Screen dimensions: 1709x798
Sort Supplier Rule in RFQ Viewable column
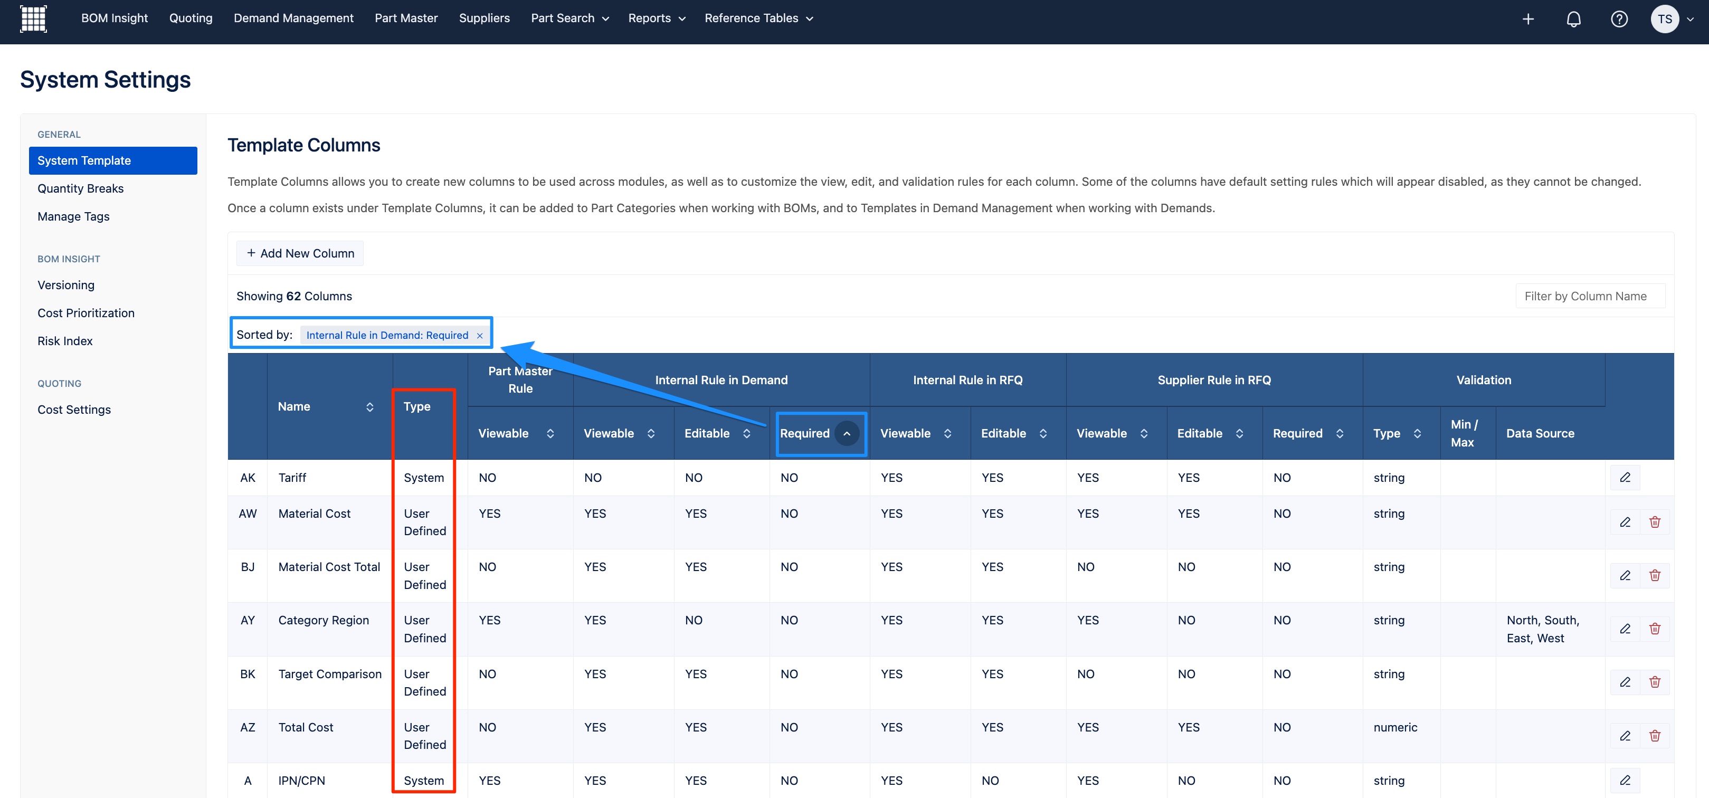(1144, 433)
